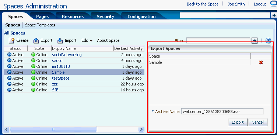Viewport: 277px width, 135px height.
Task: Open the testspace space link
Action: click(x=60, y=78)
